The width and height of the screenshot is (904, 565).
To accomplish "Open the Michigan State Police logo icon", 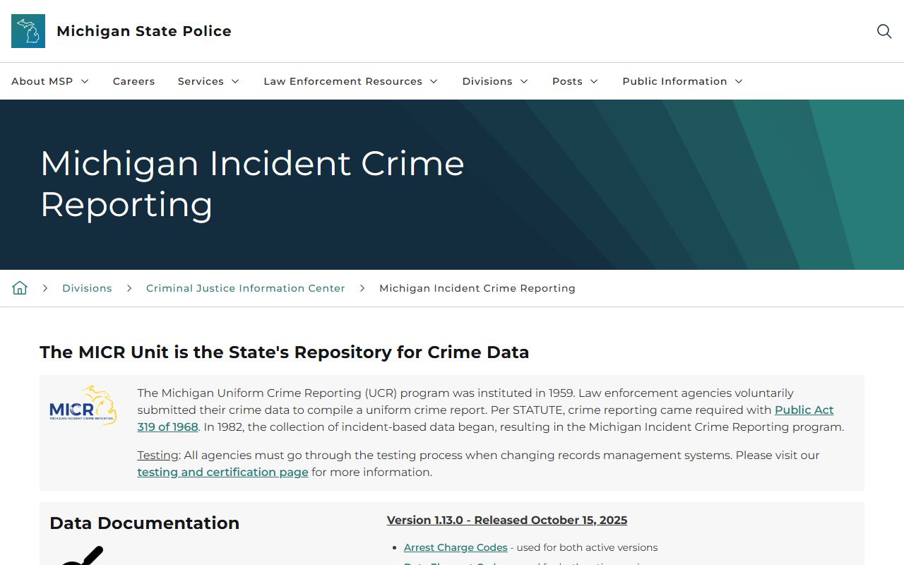I will point(28,31).
